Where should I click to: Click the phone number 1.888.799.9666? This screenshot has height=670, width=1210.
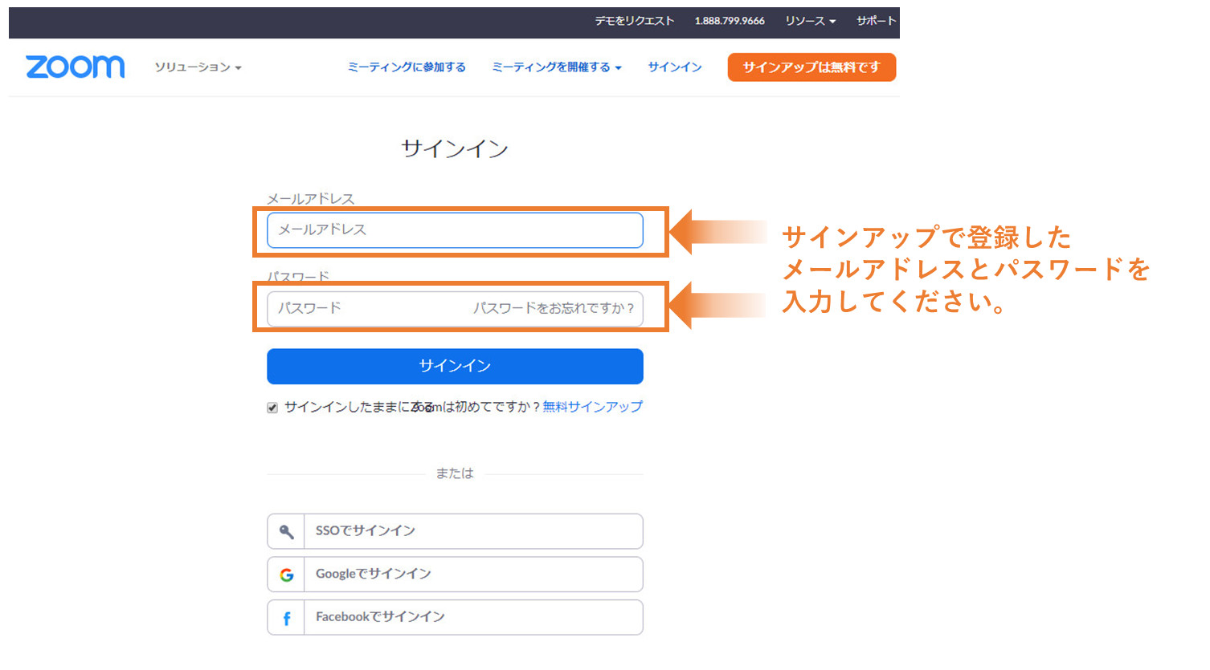[x=730, y=21]
